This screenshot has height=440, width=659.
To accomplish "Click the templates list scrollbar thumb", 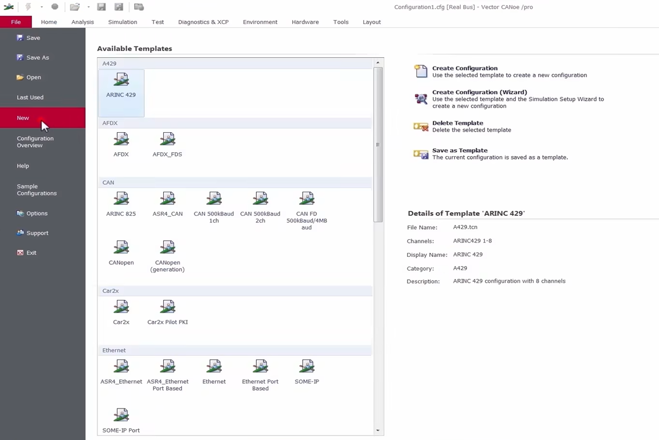I will pyautogui.click(x=378, y=144).
